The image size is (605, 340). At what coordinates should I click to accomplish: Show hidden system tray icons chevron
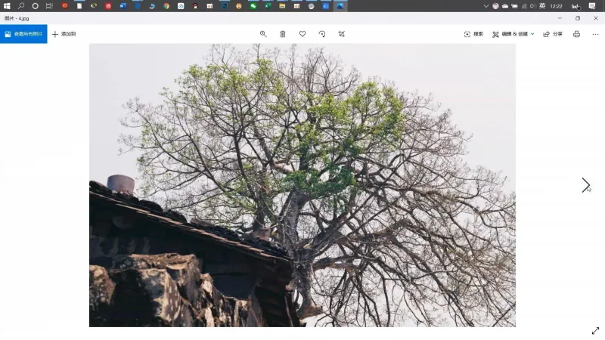click(x=486, y=6)
